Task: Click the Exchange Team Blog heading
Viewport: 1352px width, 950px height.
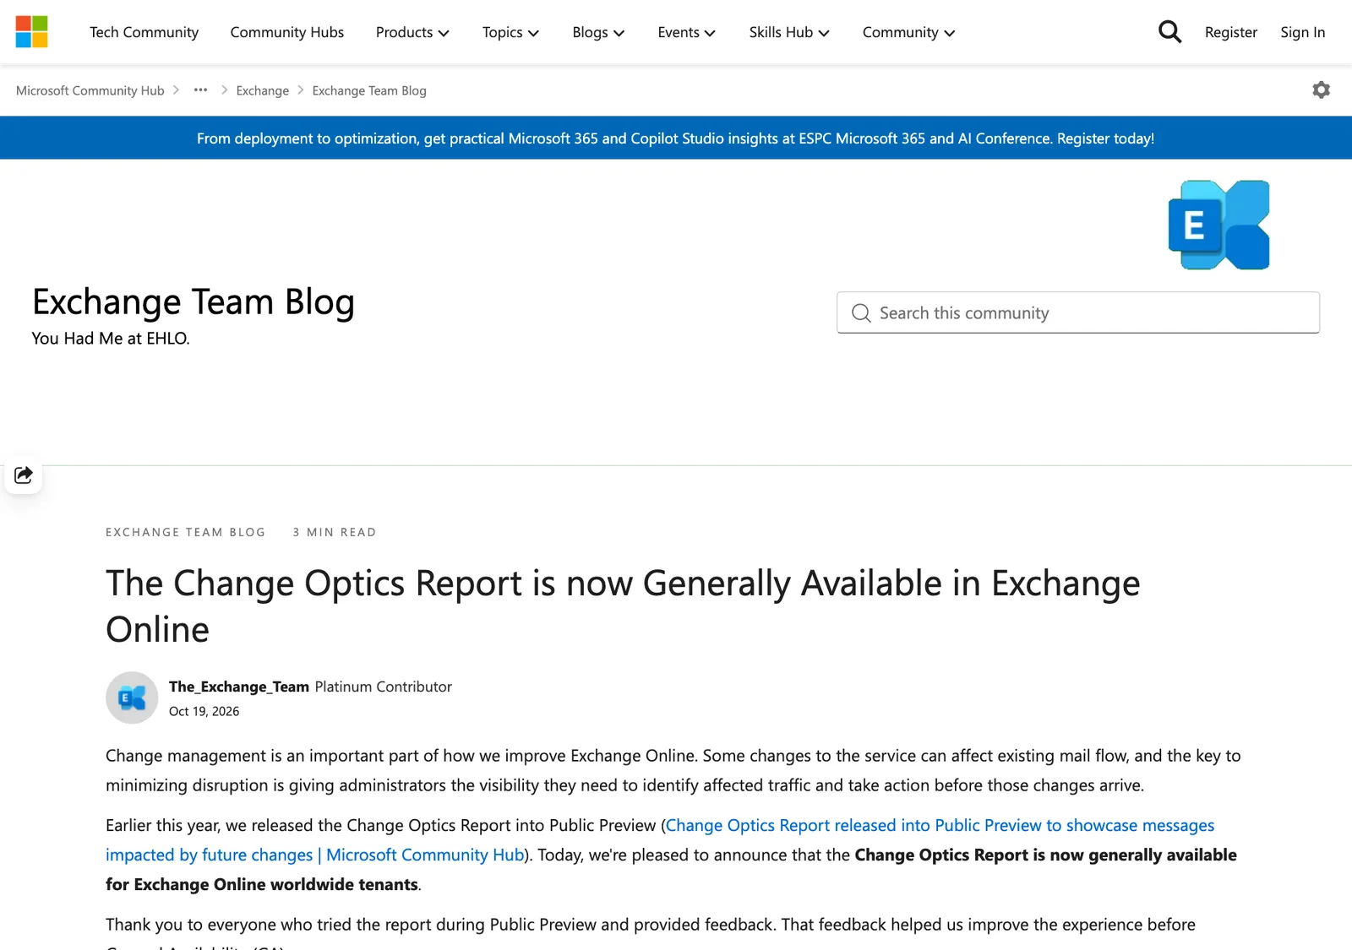Action: [x=194, y=301]
